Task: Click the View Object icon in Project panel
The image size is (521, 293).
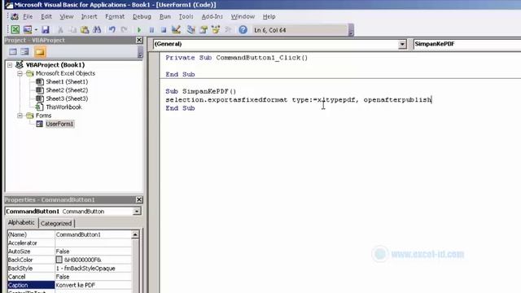Action: [x=25, y=52]
